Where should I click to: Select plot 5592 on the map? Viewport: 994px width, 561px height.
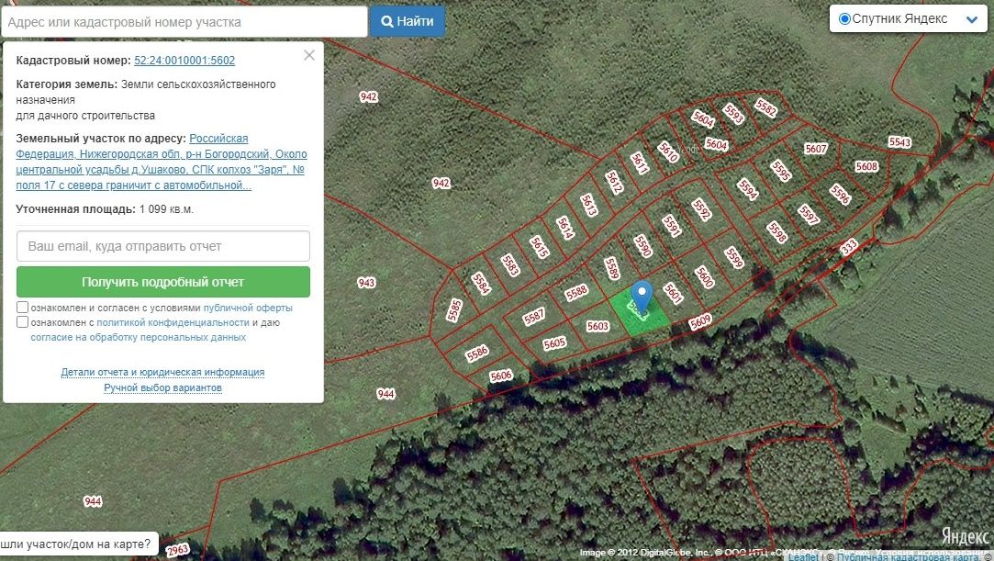pyautogui.click(x=701, y=209)
